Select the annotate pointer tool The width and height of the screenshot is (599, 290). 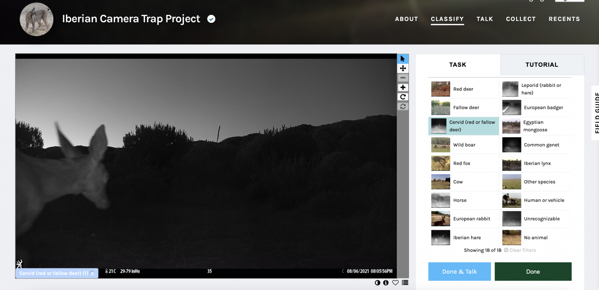(403, 59)
